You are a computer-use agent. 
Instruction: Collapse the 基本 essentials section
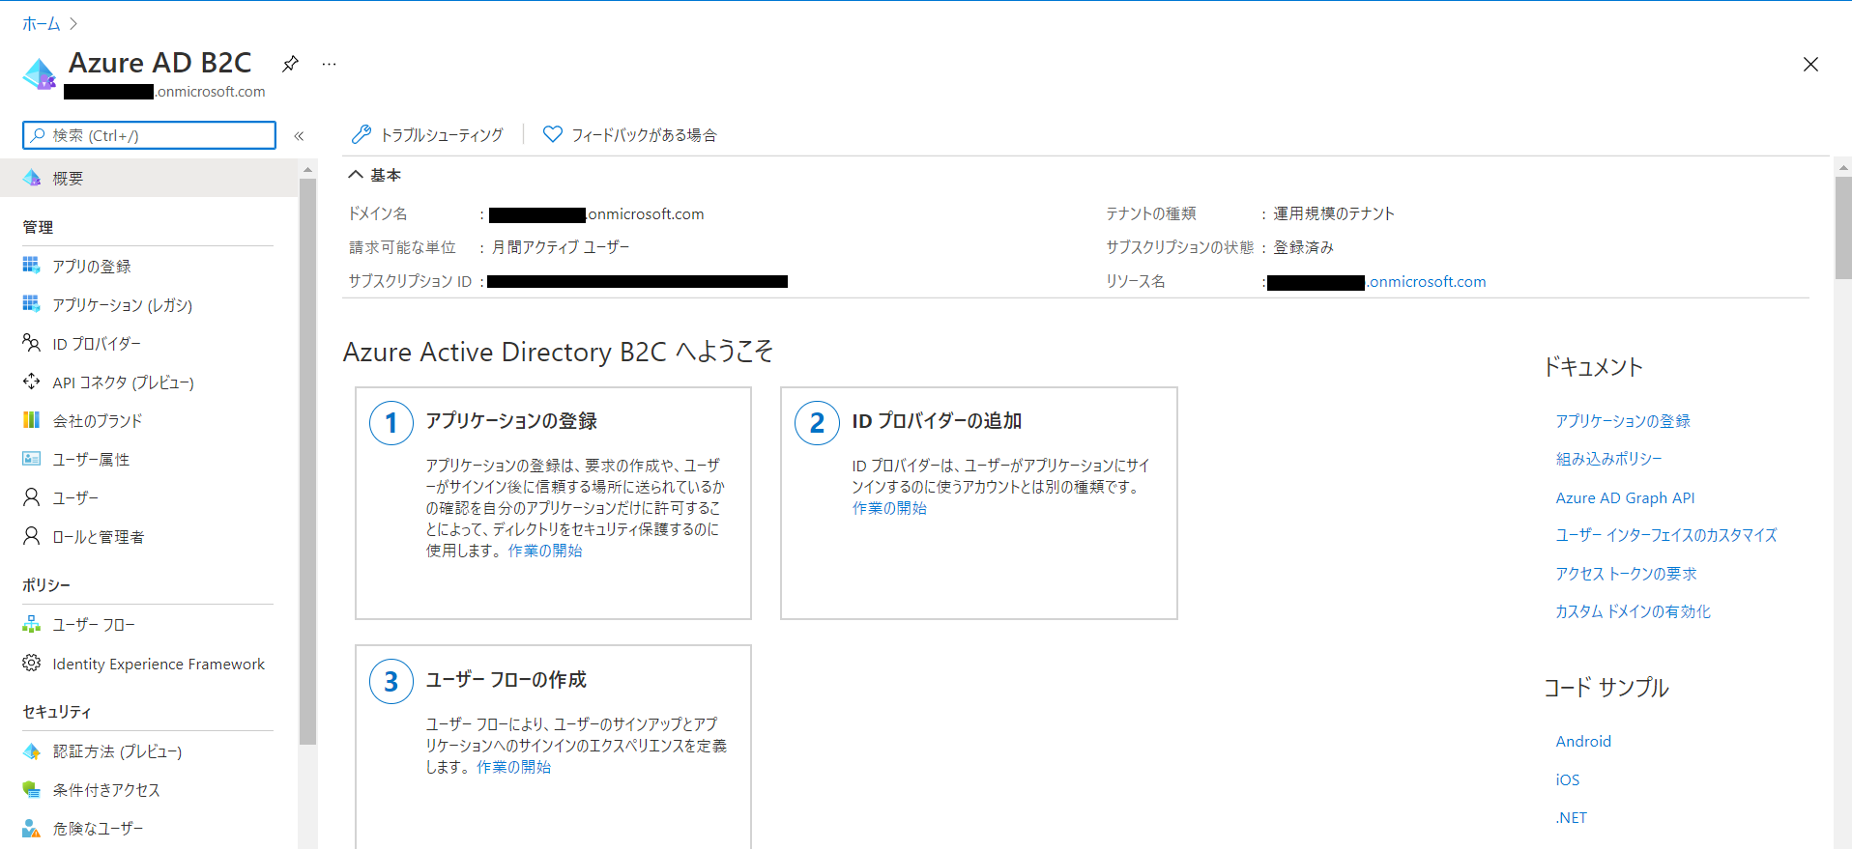click(356, 175)
